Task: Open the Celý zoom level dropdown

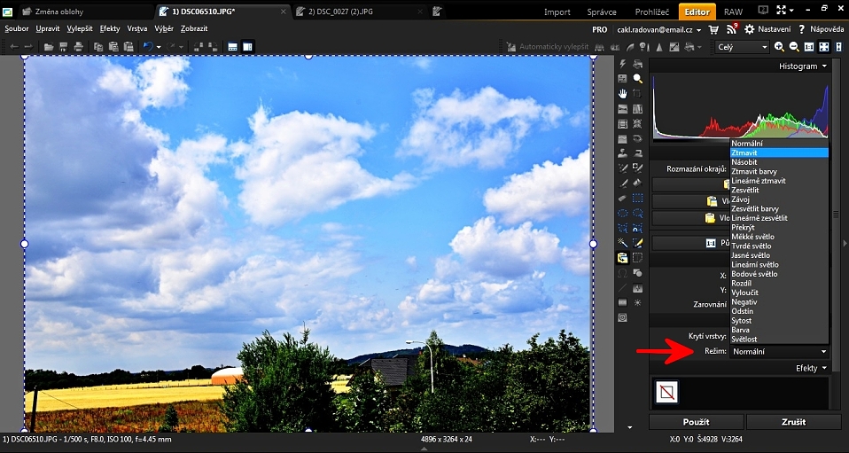Action: pos(742,47)
